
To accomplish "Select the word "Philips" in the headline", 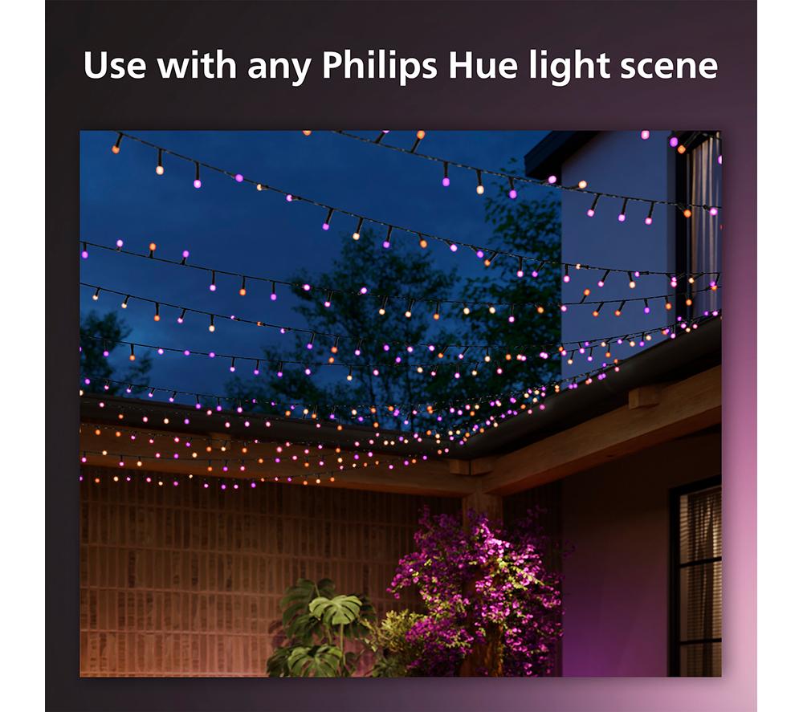I will [x=380, y=66].
